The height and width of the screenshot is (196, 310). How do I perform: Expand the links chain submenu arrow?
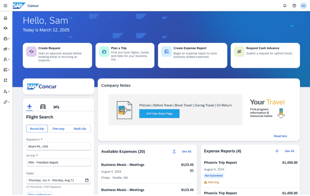click(9, 102)
